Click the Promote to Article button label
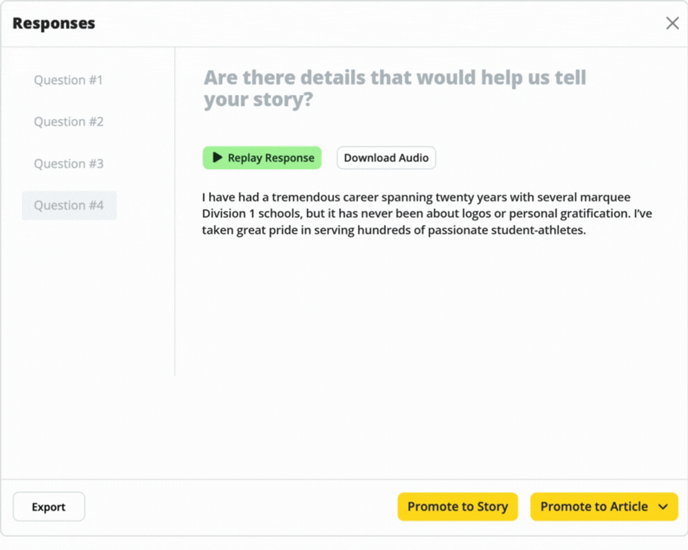 coord(594,507)
